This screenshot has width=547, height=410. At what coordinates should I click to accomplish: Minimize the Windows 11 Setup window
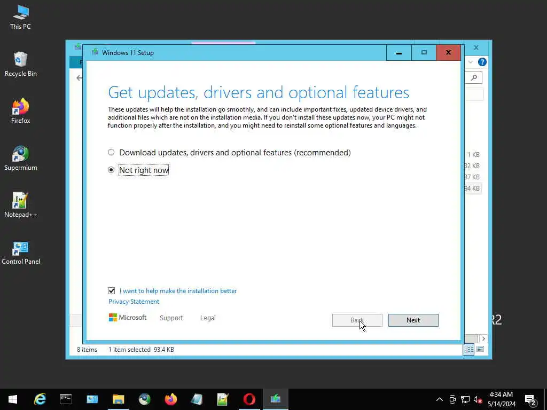click(398, 53)
